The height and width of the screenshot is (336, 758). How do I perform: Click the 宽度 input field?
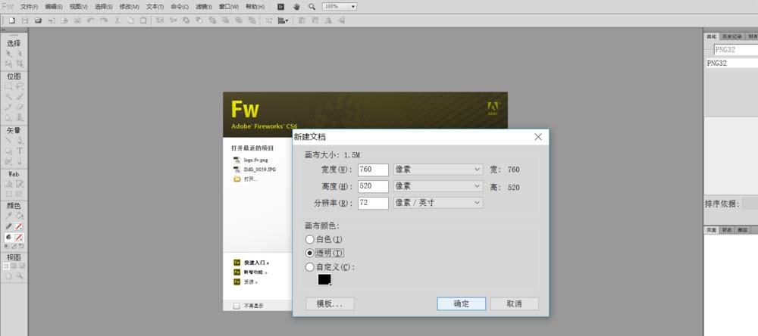pos(373,170)
